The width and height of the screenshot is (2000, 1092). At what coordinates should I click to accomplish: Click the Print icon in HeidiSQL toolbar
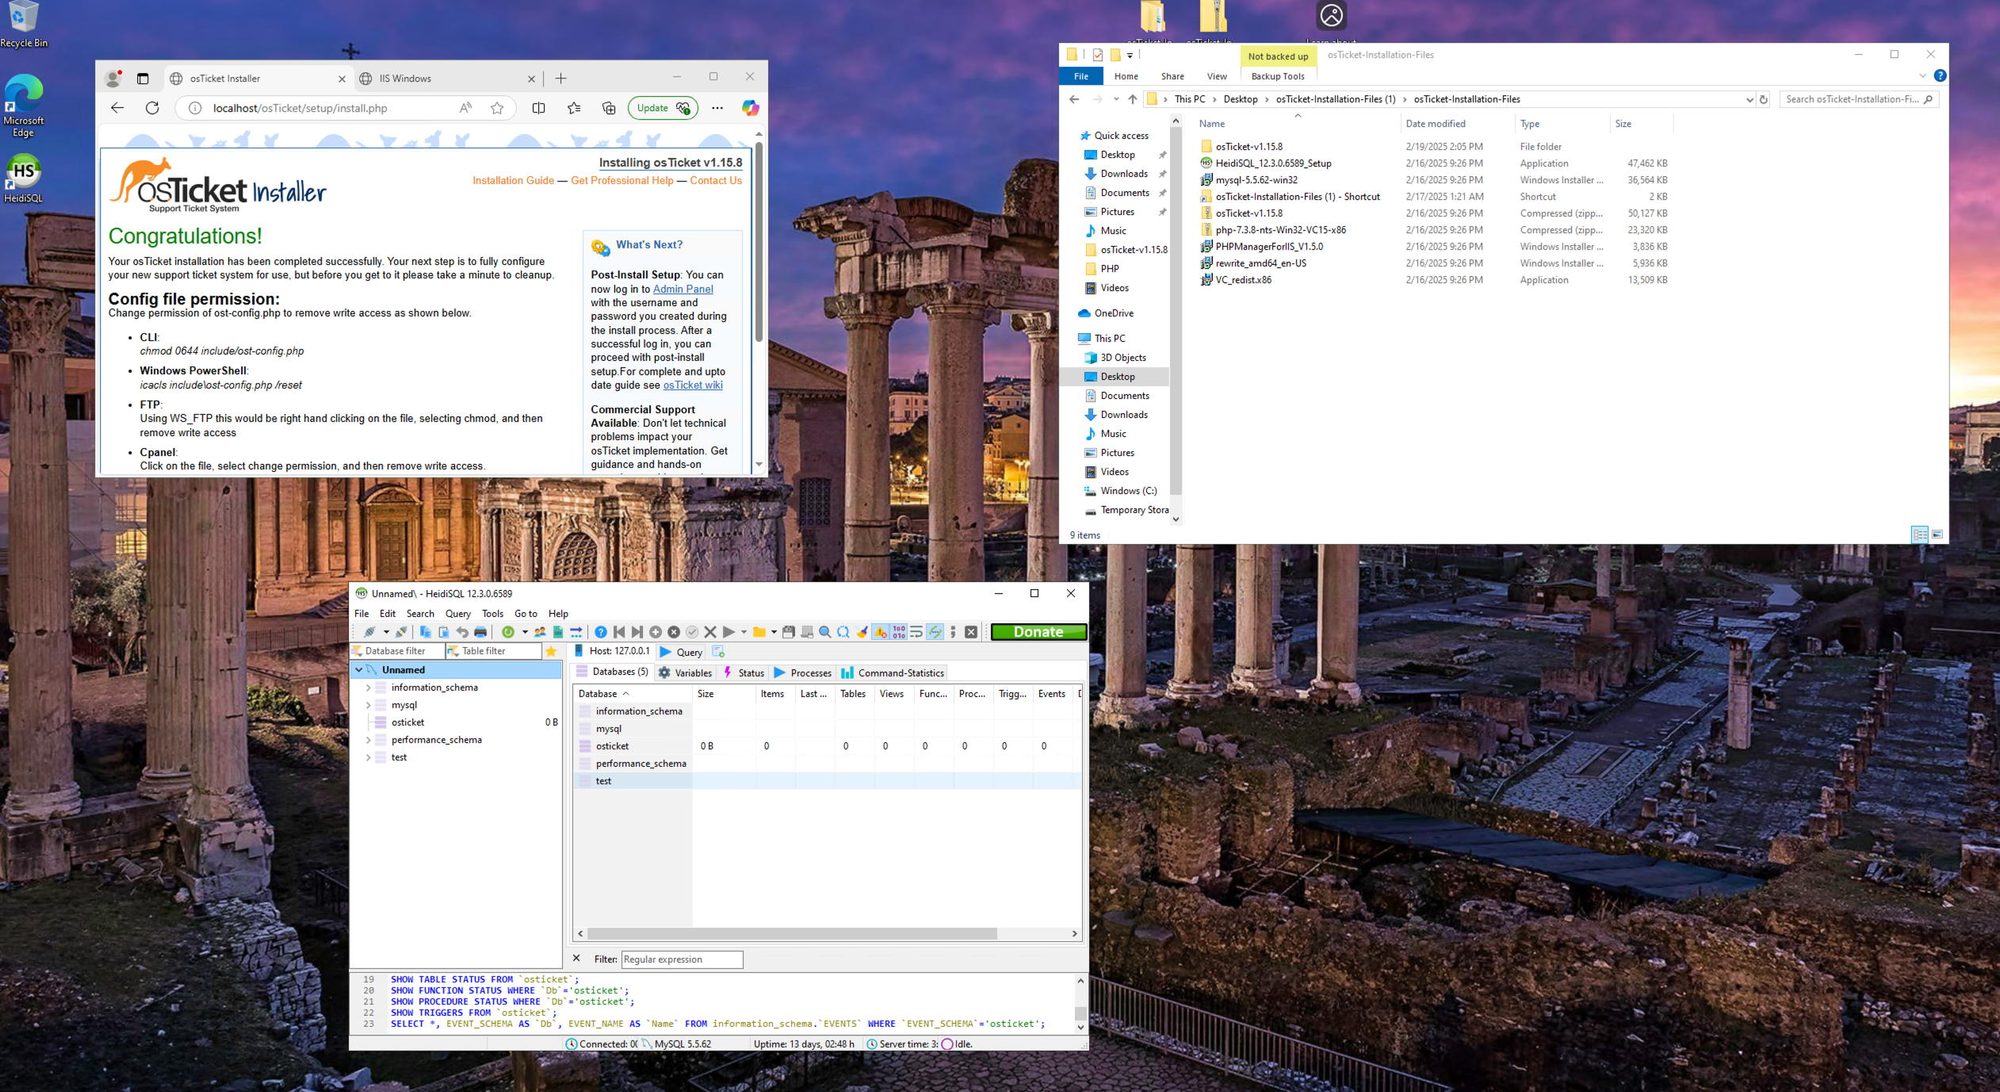pyautogui.click(x=480, y=632)
